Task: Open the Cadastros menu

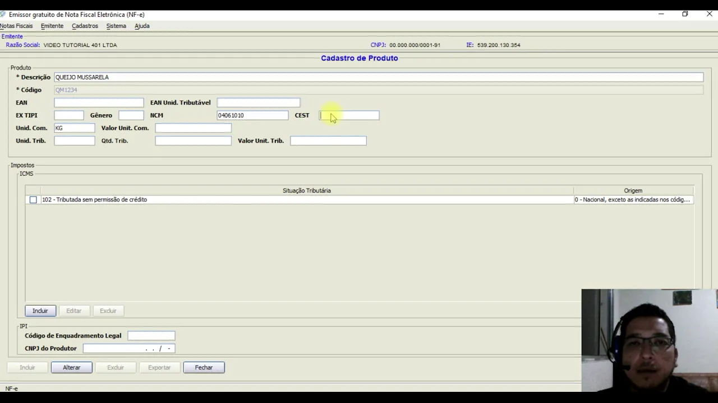Action: pos(85,26)
